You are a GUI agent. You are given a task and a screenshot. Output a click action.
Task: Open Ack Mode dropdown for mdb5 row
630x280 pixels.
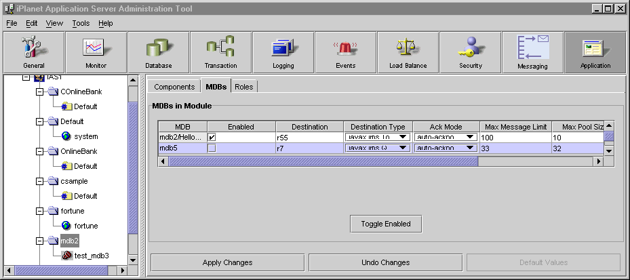[446, 148]
